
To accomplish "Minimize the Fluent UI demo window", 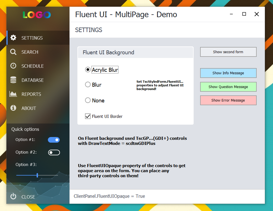I will 231,14.
